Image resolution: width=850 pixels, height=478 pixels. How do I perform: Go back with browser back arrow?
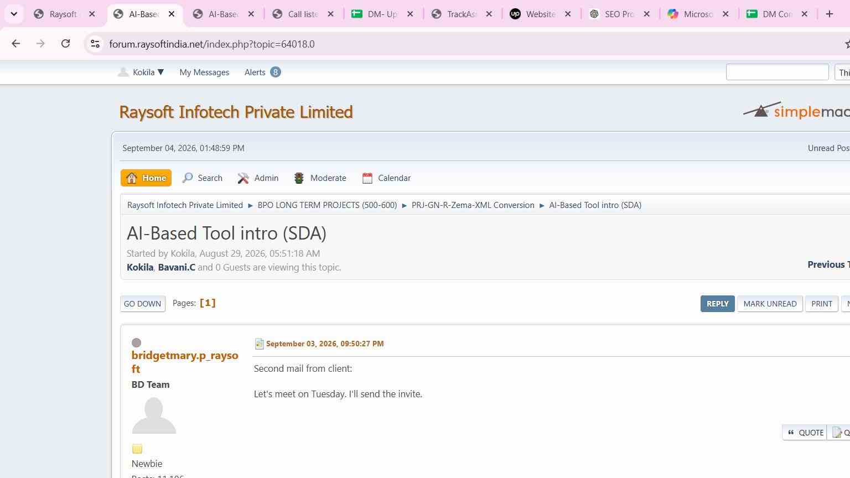pyautogui.click(x=15, y=44)
